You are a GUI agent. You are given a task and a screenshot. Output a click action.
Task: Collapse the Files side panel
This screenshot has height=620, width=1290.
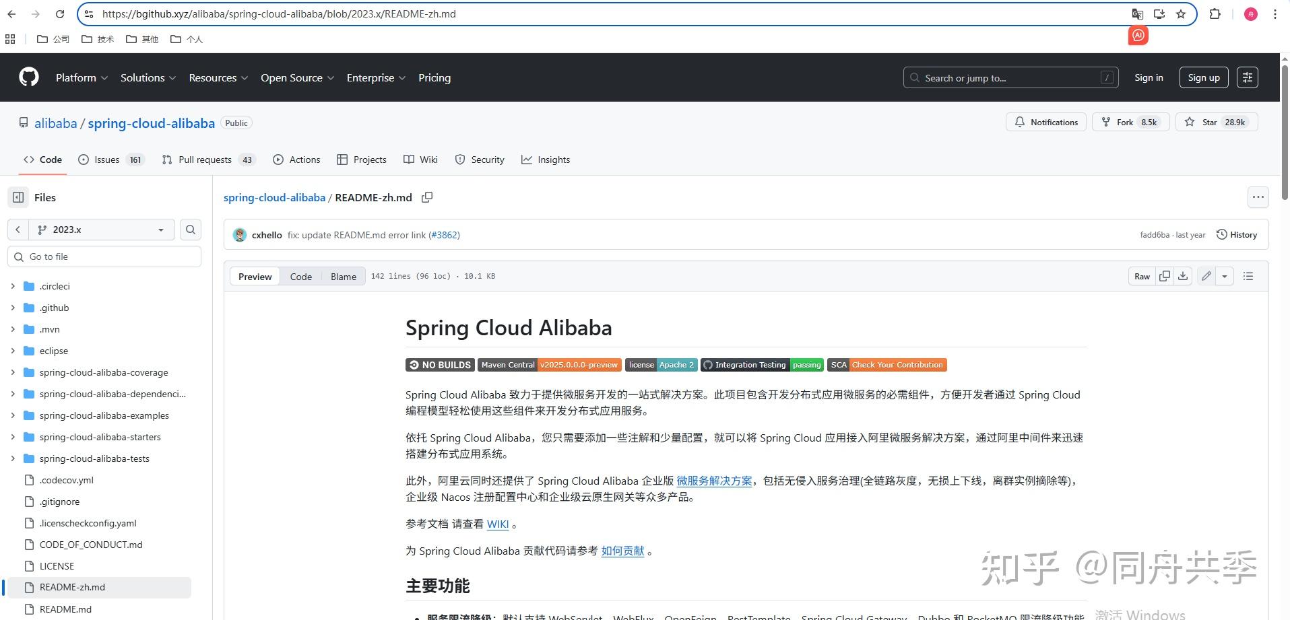pos(18,197)
